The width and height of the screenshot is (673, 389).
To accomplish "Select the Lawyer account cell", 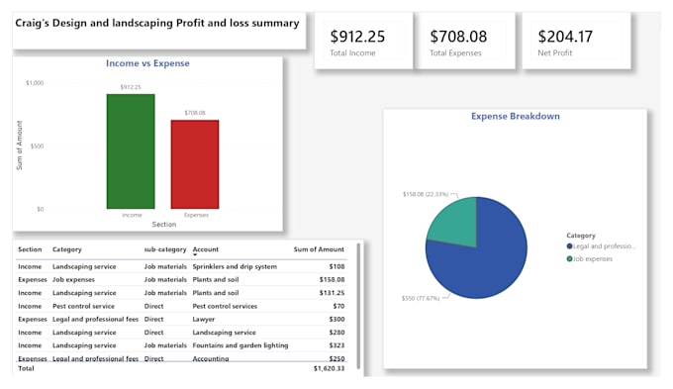I will (x=204, y=319).
